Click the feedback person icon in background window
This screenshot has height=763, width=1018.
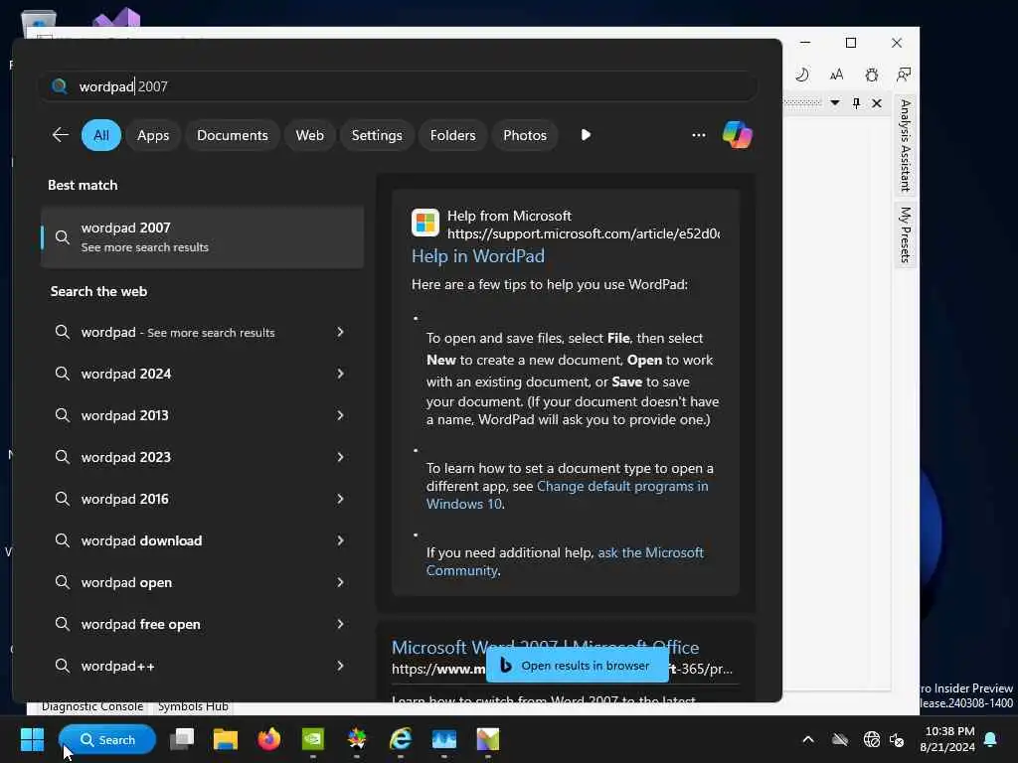[x=903, y=75]
